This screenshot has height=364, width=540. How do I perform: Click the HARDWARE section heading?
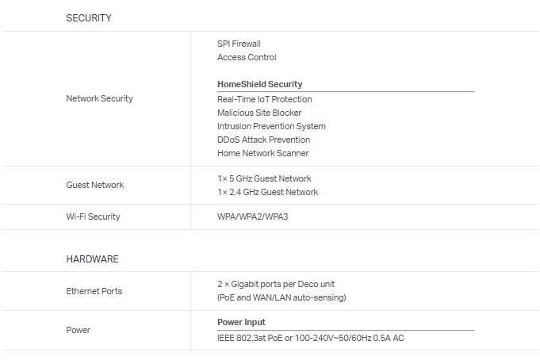tap(92, 259)
